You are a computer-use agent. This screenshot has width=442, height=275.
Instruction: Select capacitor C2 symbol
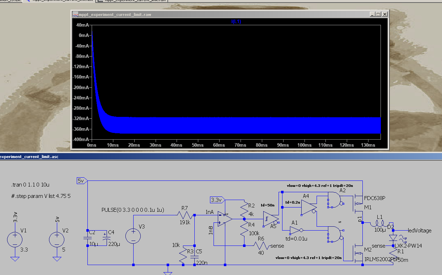[x=87, y=237]
